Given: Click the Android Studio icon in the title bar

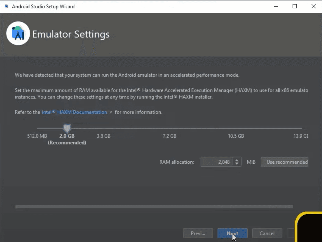Looking at the screenshot, I should (7, 6).
